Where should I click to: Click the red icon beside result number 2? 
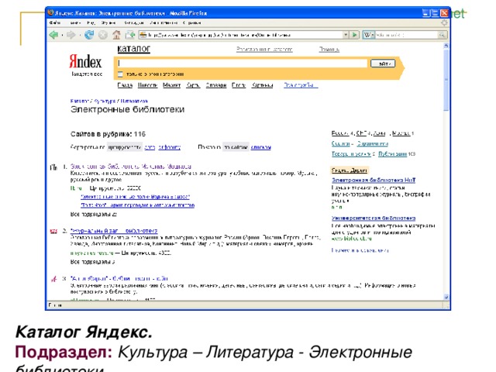point(53,232)
